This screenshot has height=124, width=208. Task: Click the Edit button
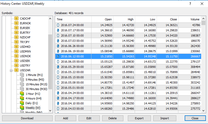coord(89,118)
